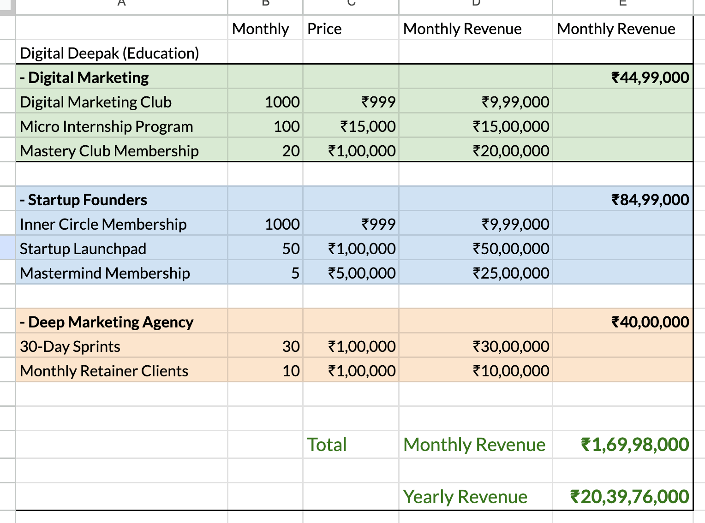Select Digital Marketing Club revenue ₹9,99,000
The image size is (705, 523).
[476, 101]
